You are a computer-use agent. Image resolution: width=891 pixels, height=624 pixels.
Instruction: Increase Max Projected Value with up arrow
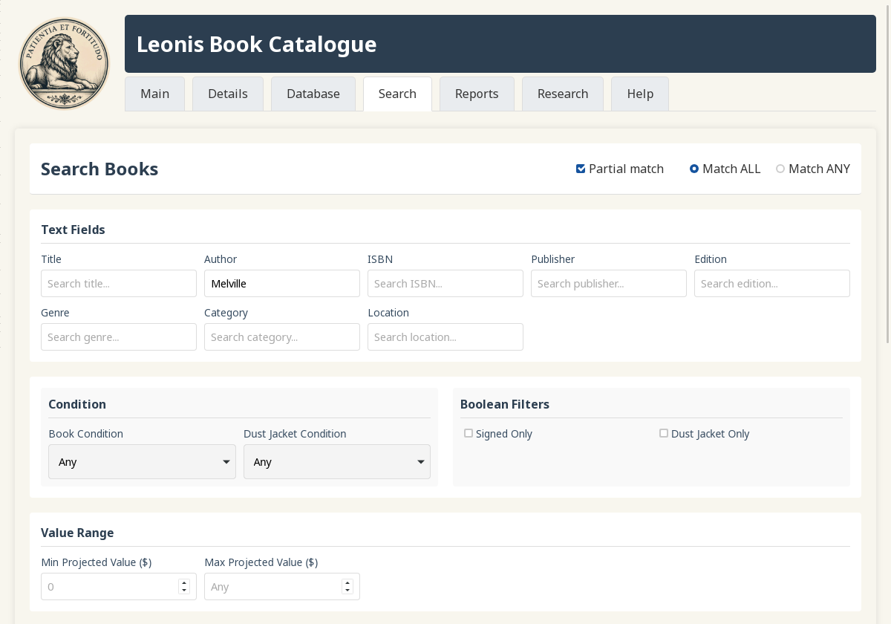[347, 583]
